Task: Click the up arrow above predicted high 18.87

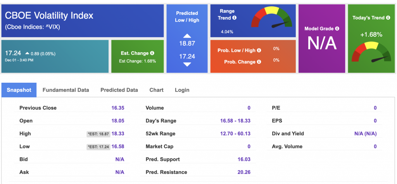Action: click(187, 36)
